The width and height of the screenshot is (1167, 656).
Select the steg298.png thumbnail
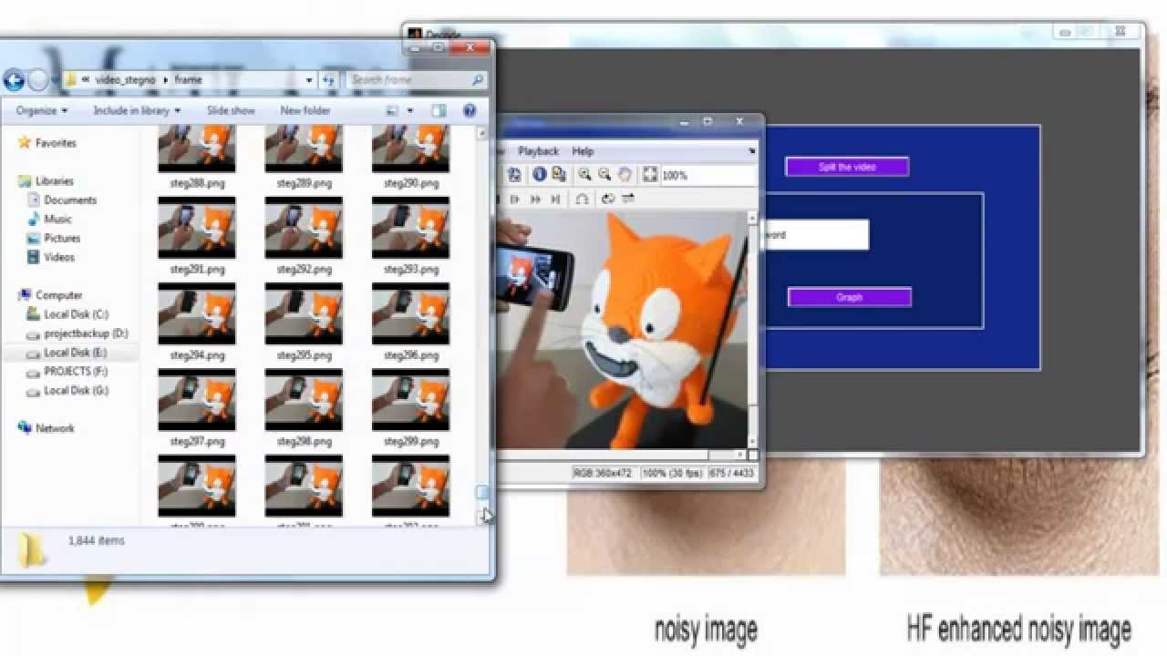click(x=304, y=399)
